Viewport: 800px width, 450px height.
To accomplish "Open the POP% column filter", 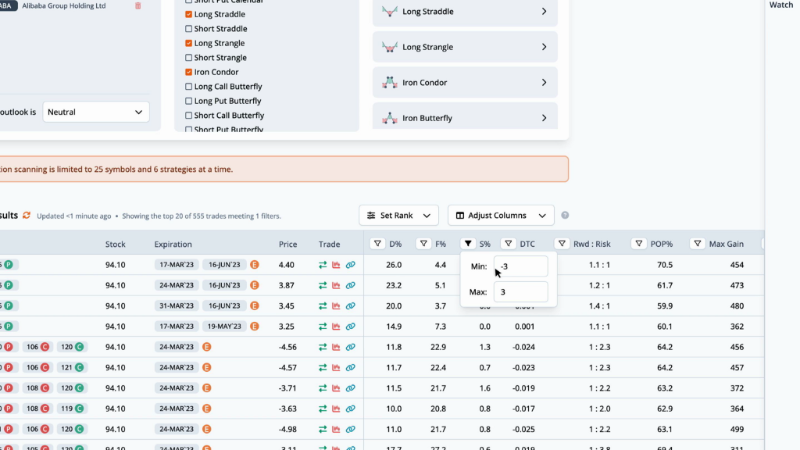I will [637, 244].
